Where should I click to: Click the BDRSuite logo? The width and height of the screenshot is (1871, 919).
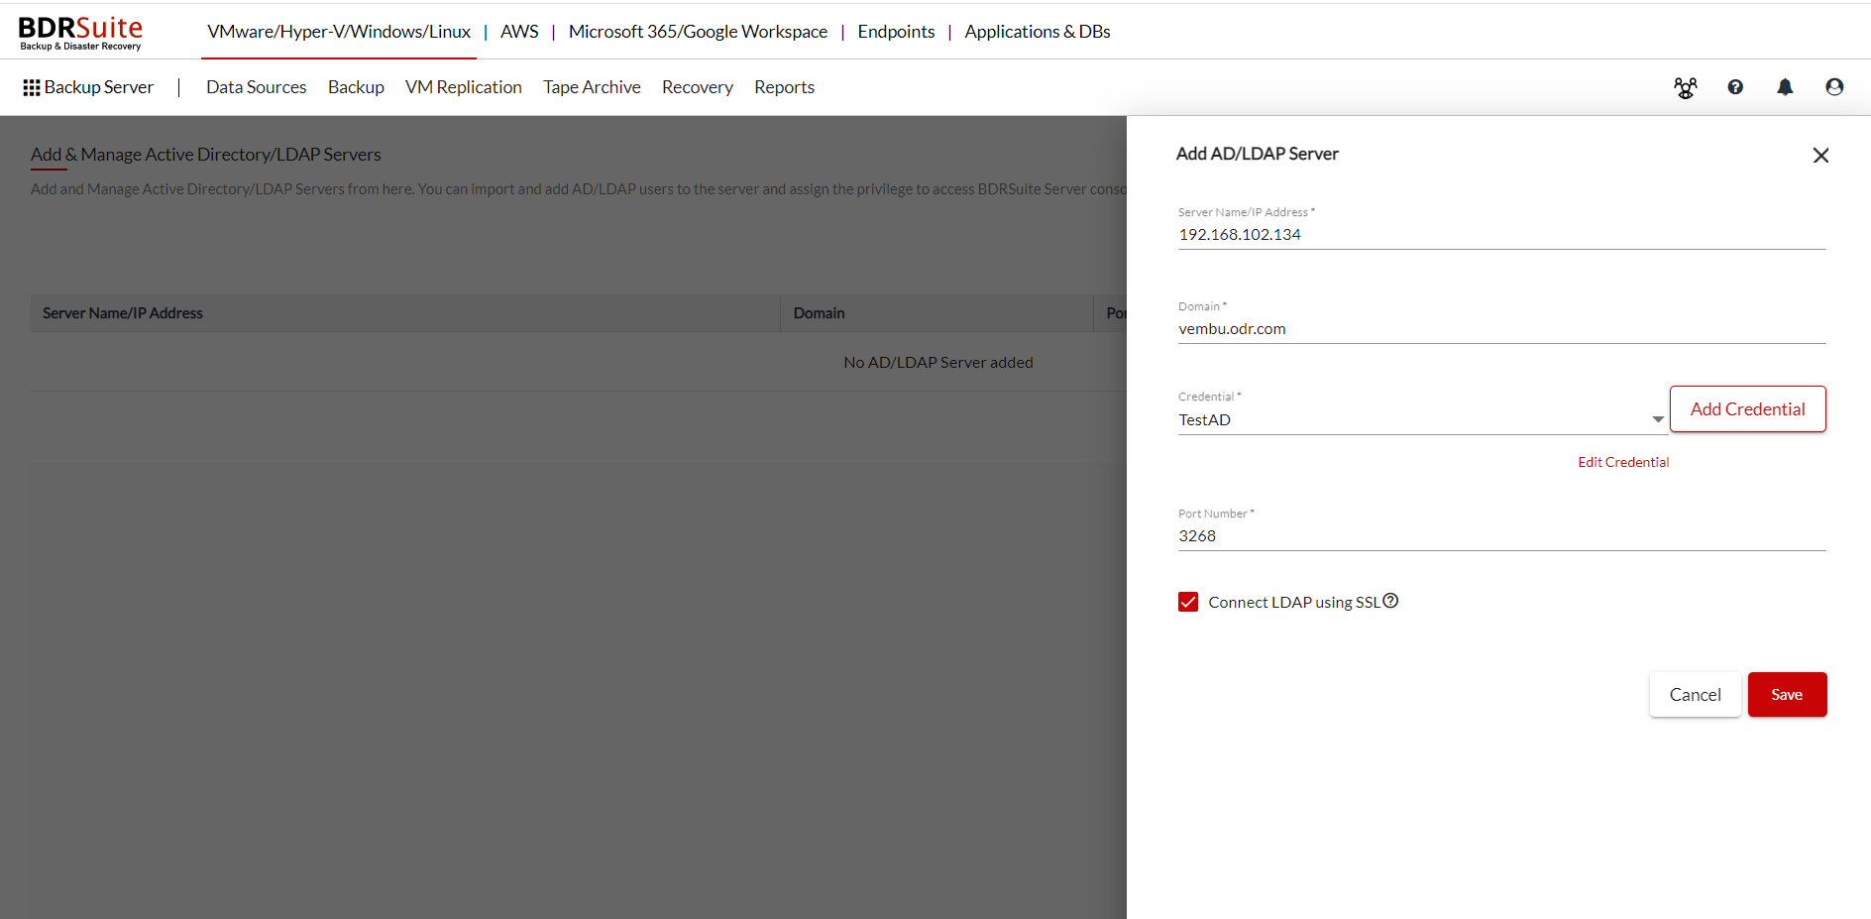click(81, 33)
